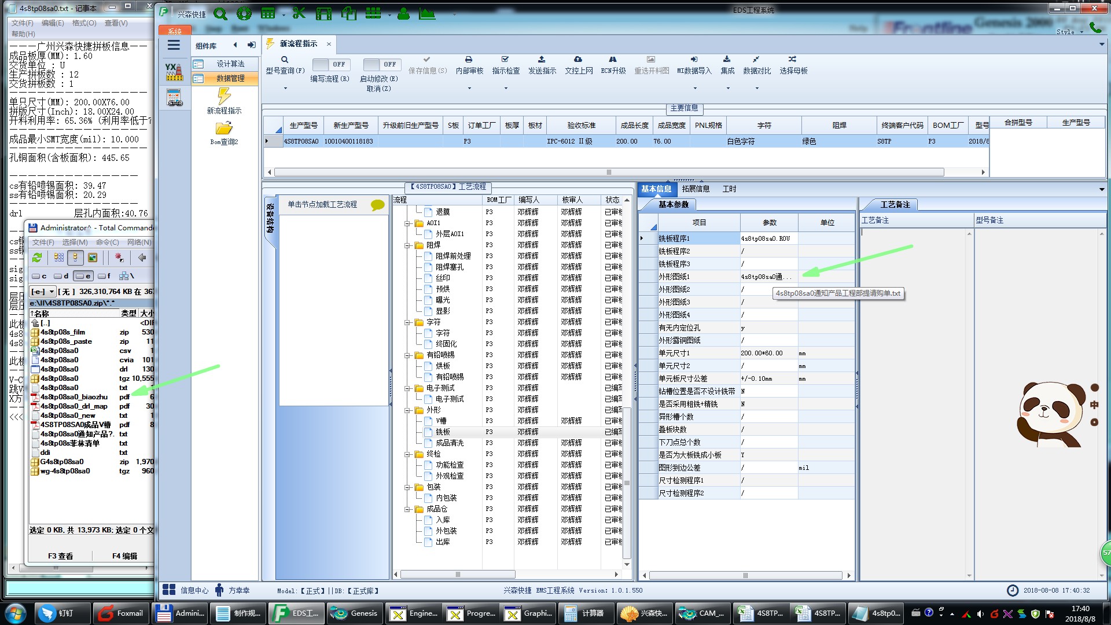Screen dimensions: 1111x625
Task: Open Bom查询2 folder icon
Action: (224, 128)
